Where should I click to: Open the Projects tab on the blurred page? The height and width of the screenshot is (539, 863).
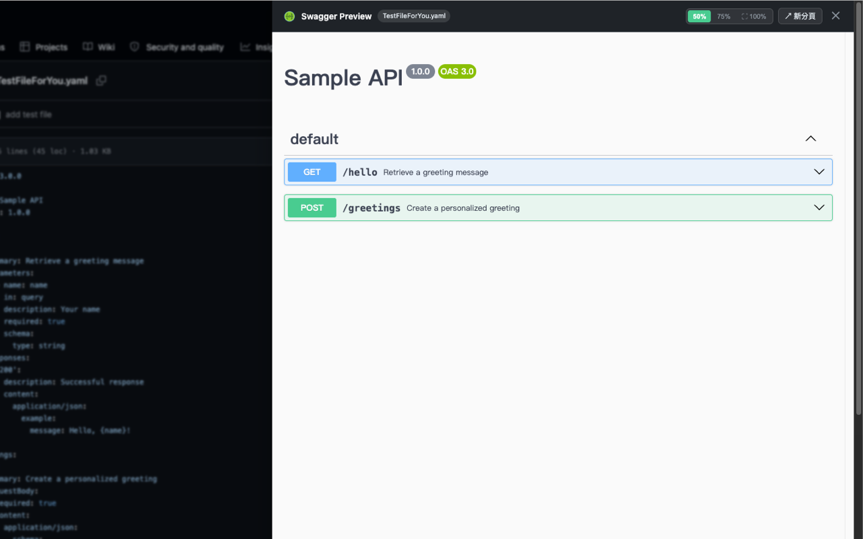coord(44,47)
